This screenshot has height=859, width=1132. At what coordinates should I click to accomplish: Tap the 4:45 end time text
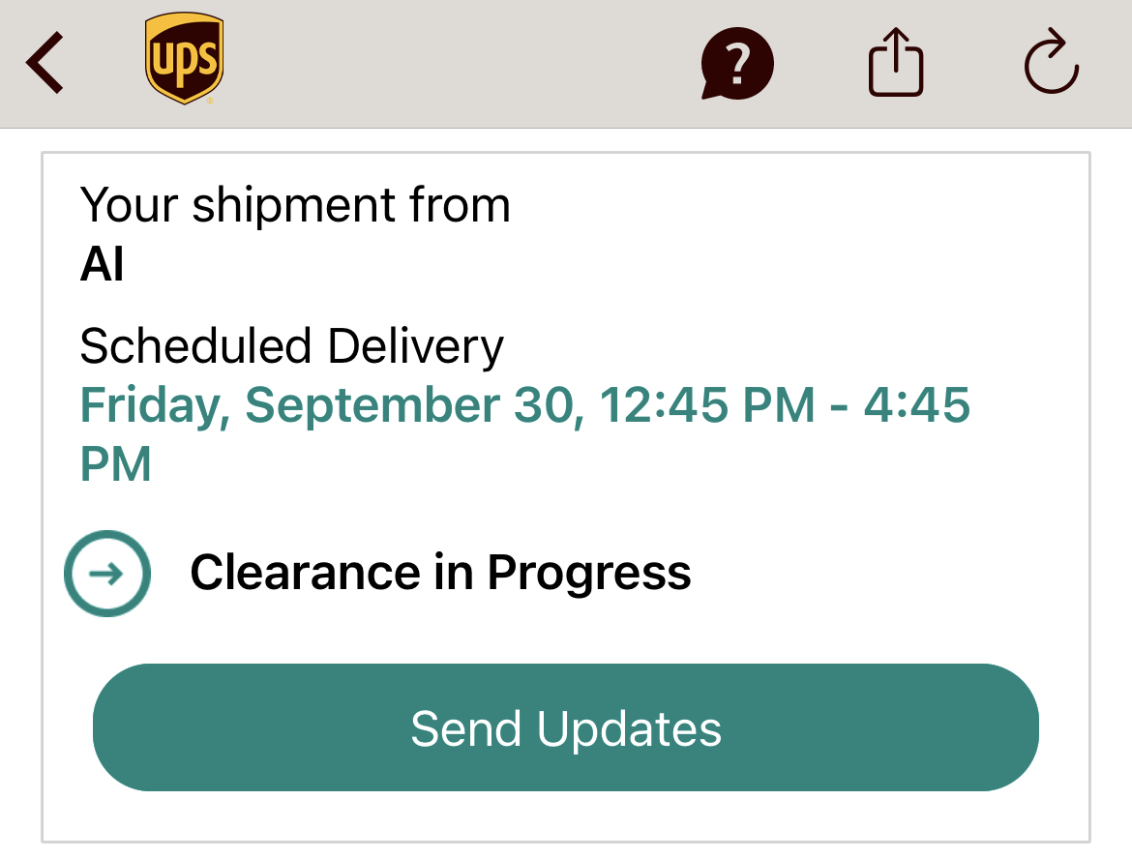pos(916,405)
